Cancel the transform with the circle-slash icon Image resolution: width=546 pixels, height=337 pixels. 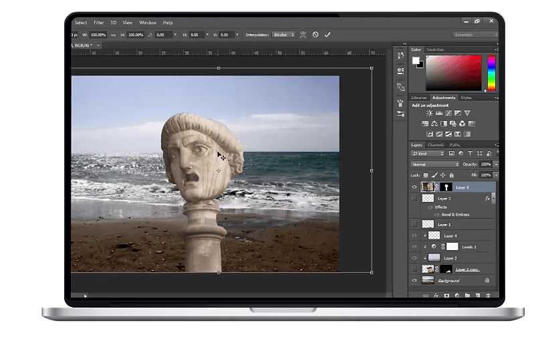(315, 34)
